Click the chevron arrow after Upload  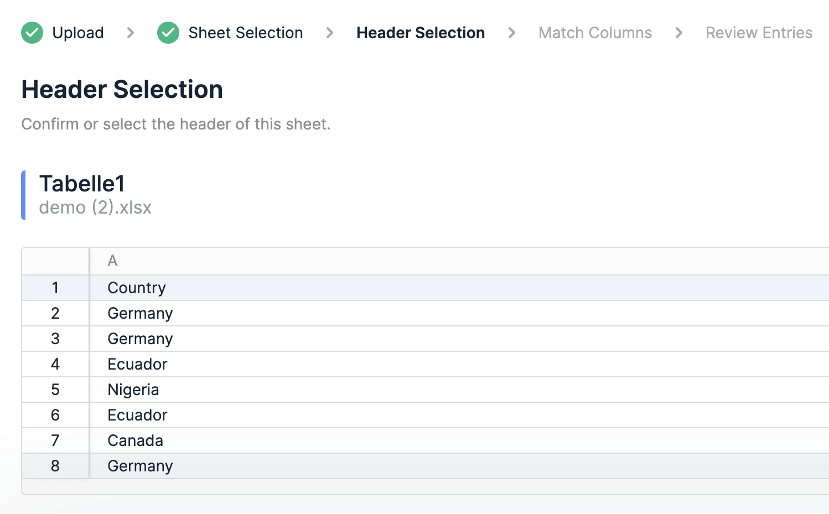point(131,33)
